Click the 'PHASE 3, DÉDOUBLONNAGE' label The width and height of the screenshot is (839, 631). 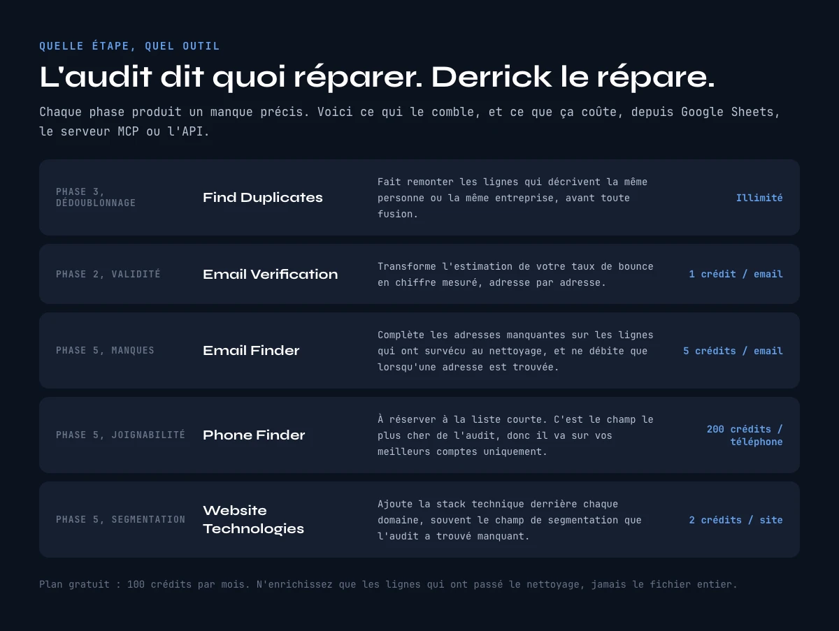[96, 197]
